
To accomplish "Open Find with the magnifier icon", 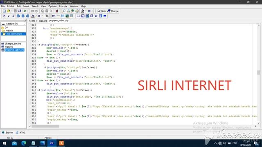I will (x=64, y=11).
